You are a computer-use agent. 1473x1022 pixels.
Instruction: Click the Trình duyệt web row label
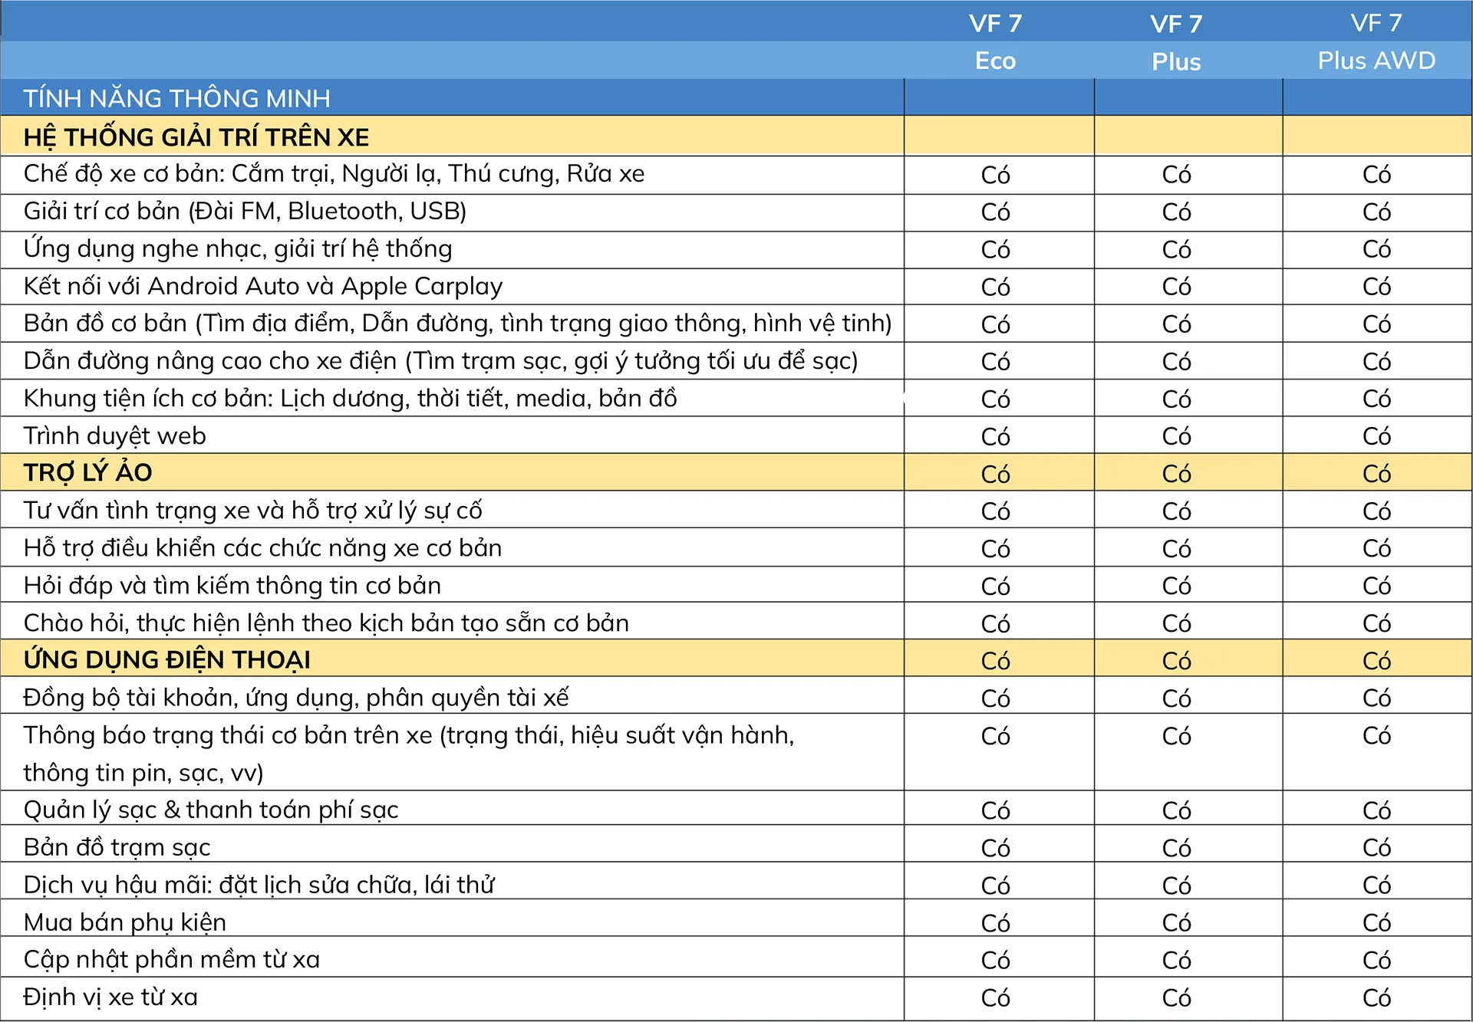(x=114, y=435)
